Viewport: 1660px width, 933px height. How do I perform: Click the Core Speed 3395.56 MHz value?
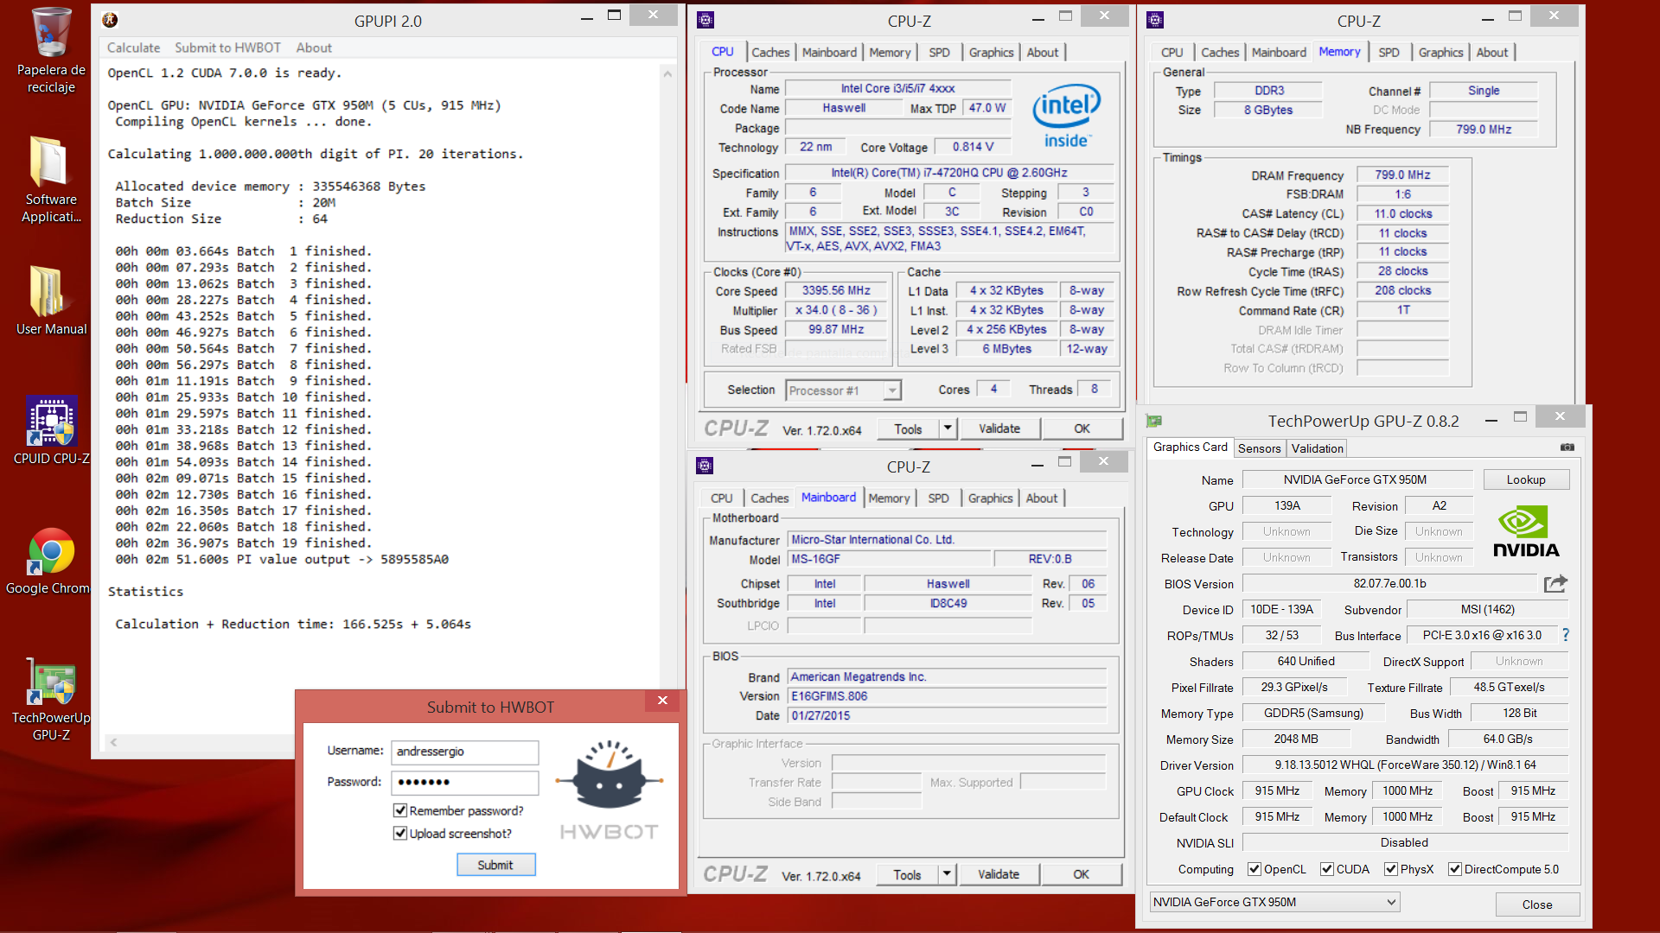point(835,290)
